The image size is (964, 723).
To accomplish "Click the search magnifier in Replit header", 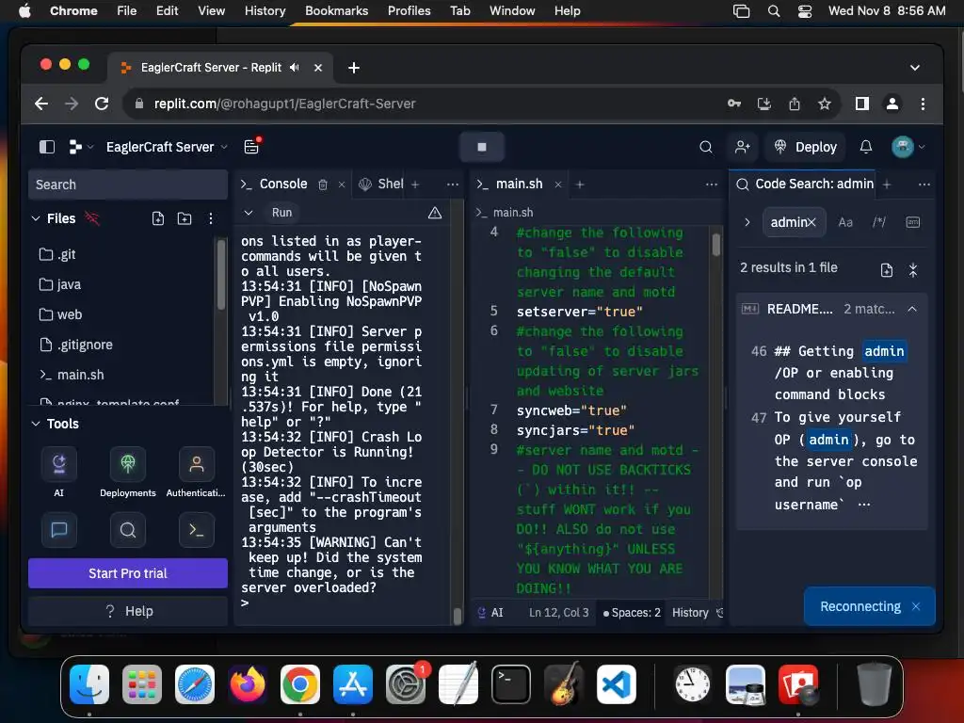I will click(x=706, y=147).
